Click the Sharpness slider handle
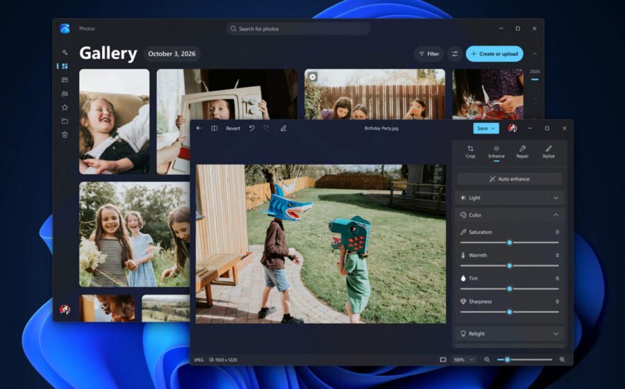Screen dimensions: 625x389 [510, 312]
